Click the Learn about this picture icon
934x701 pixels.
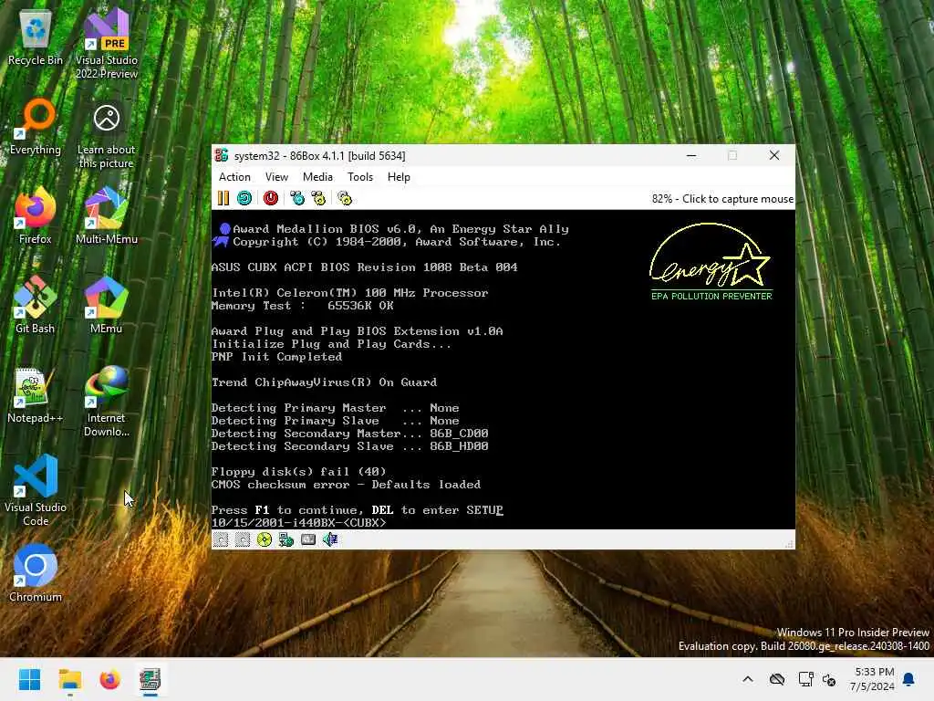tap(107, 136)
